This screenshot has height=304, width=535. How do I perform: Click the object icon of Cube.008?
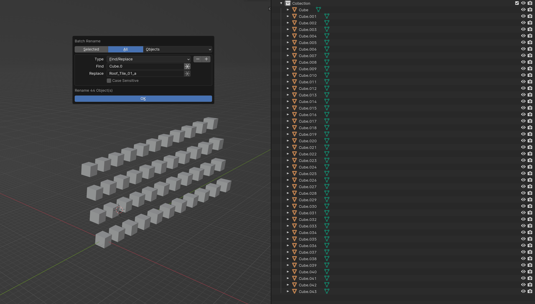click(x=294, y=62)
